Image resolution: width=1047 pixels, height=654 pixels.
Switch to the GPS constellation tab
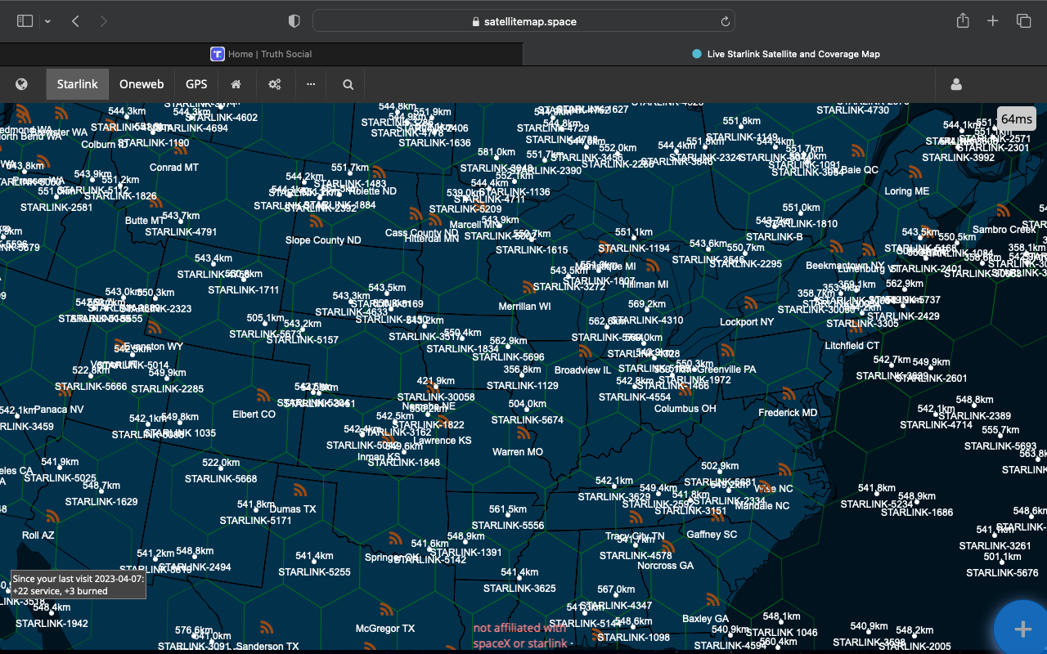click(196, 84)
